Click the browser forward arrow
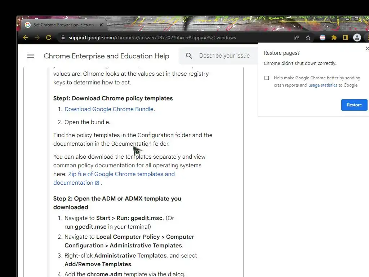 pyautogui.click(x=37, y=38)
